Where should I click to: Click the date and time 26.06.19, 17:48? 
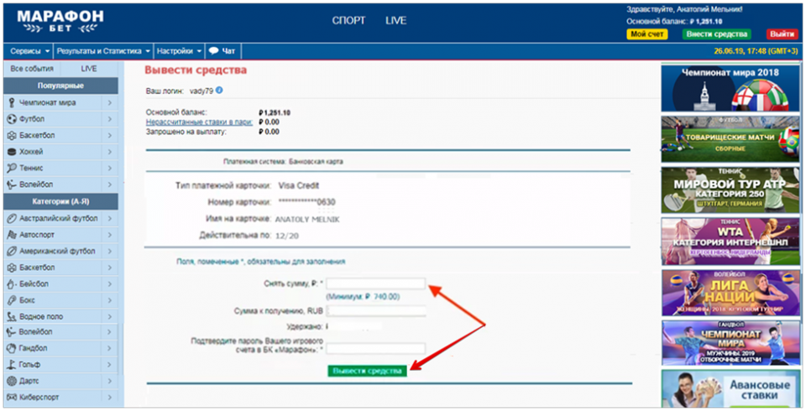pos(756,51)
